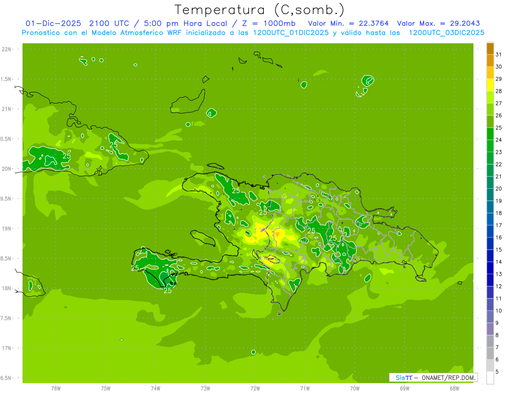Click the legend label "5"
Image resolution: width=510 pixels, height=394 pixels.
[497, 372]
